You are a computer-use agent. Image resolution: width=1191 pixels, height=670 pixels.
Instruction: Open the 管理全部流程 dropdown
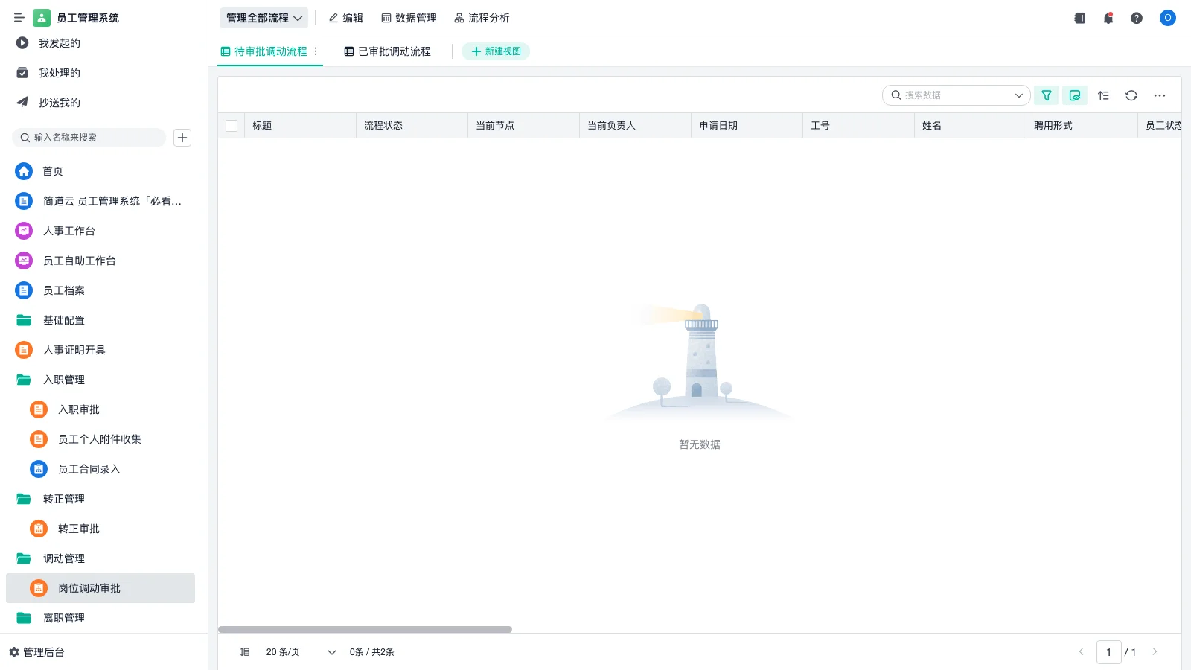(264, 18)
